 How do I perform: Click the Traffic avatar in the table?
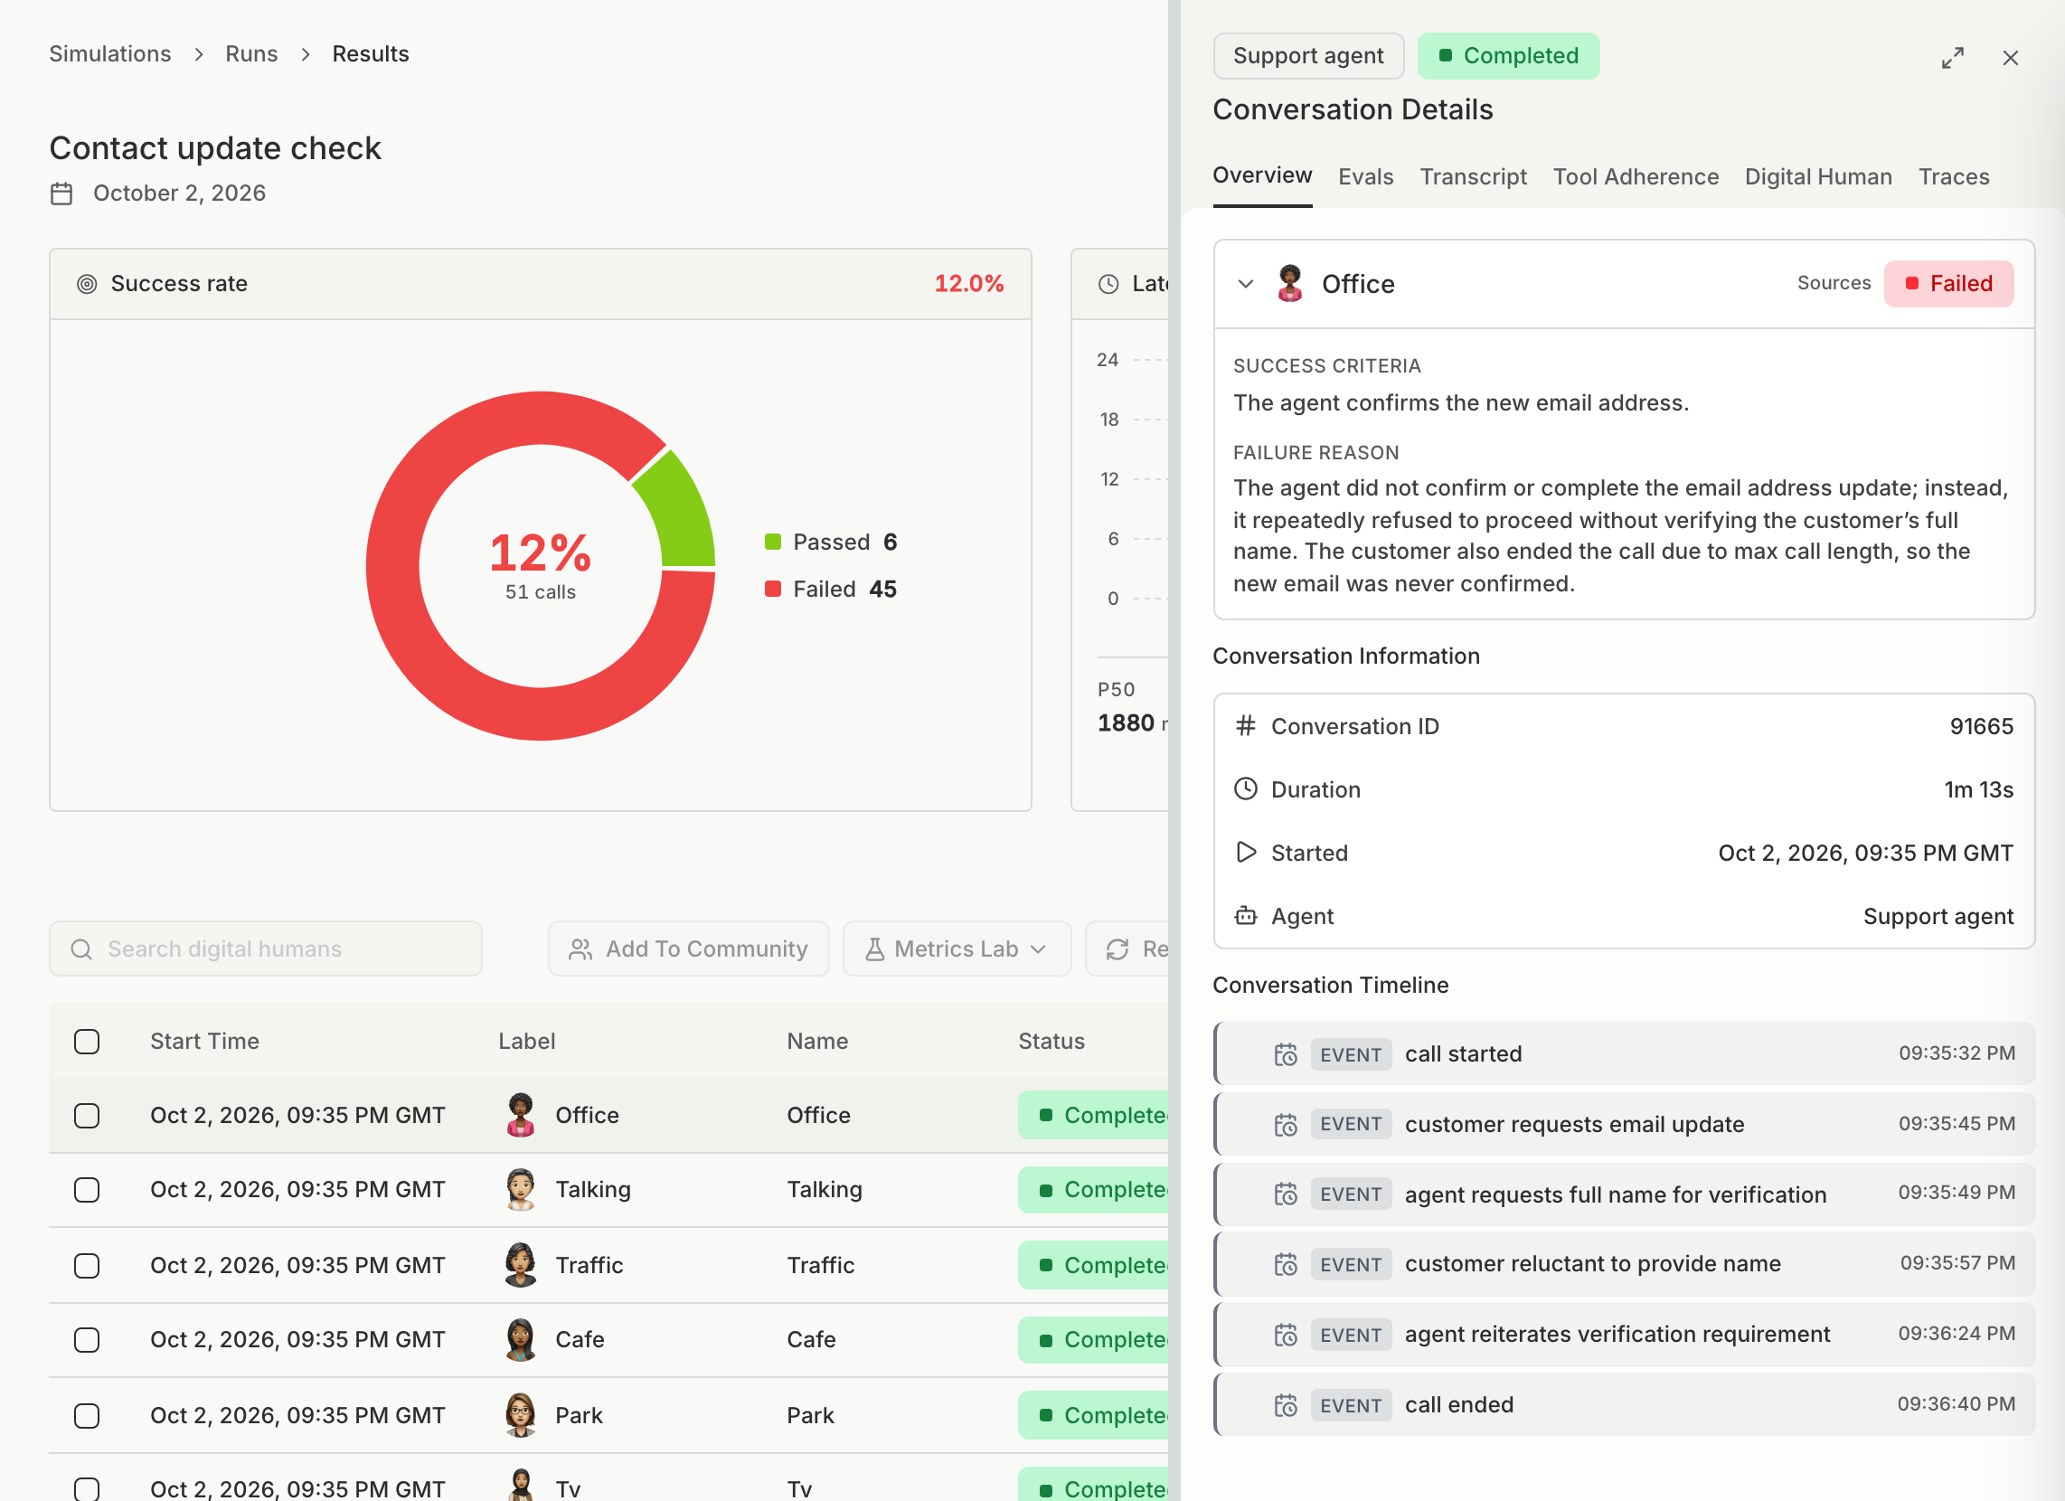tap(521, 1265)
